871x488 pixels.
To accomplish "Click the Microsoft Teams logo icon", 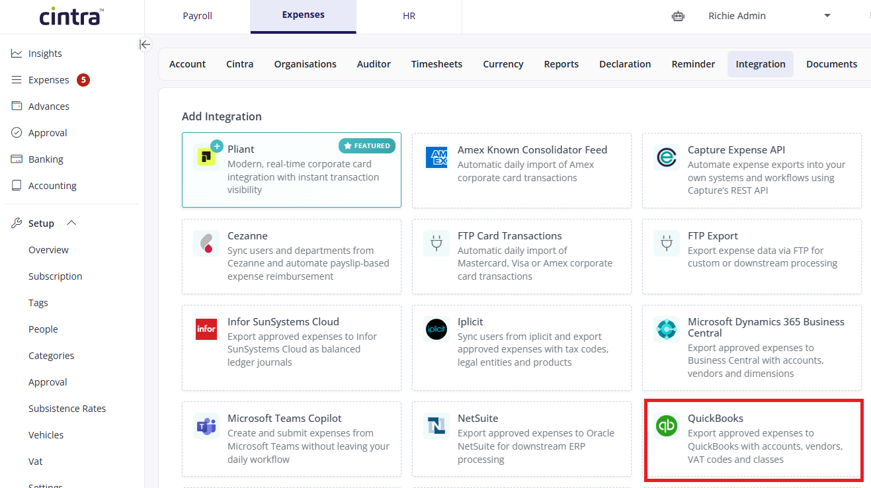I will (206, 425).
